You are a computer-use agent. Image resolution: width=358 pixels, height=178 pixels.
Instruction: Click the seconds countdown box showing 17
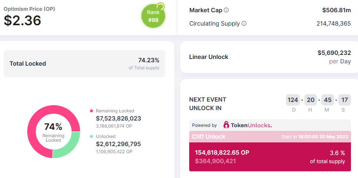344,100
